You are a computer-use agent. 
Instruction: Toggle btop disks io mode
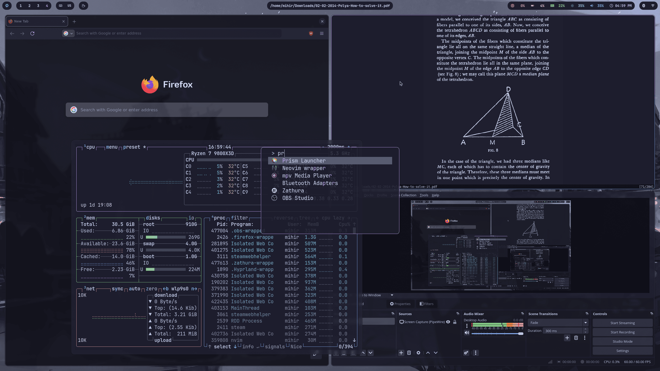tap(191, 218)
